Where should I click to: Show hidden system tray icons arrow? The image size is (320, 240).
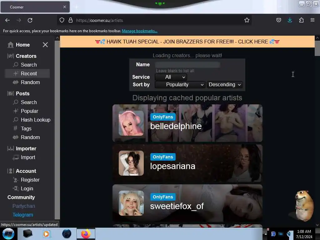[266, 234]
